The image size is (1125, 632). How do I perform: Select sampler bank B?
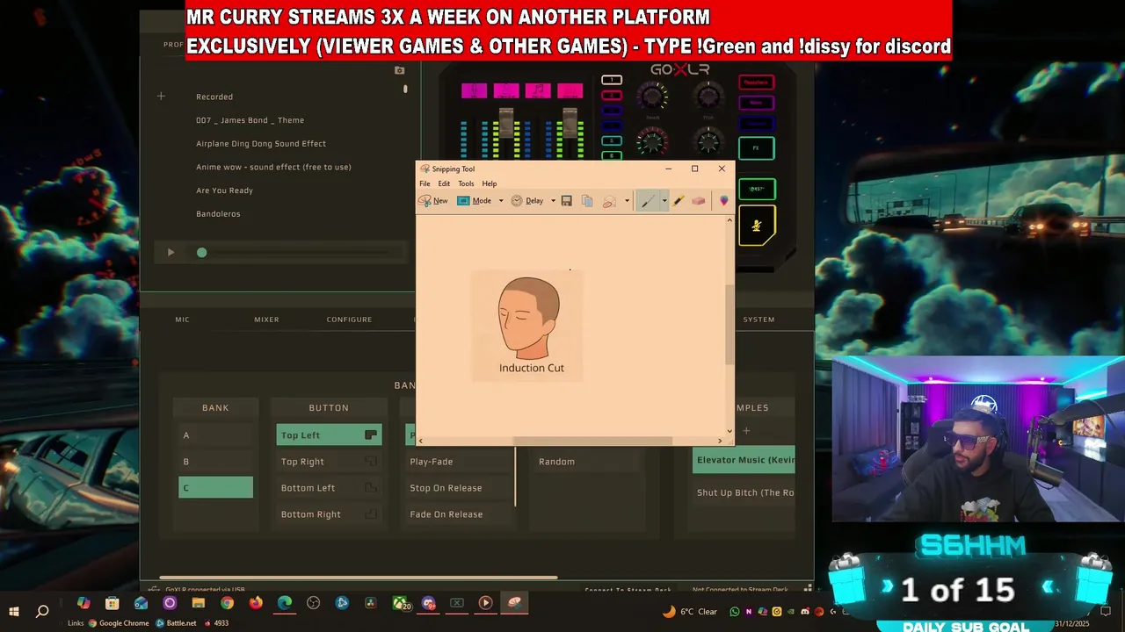[215, 462]
